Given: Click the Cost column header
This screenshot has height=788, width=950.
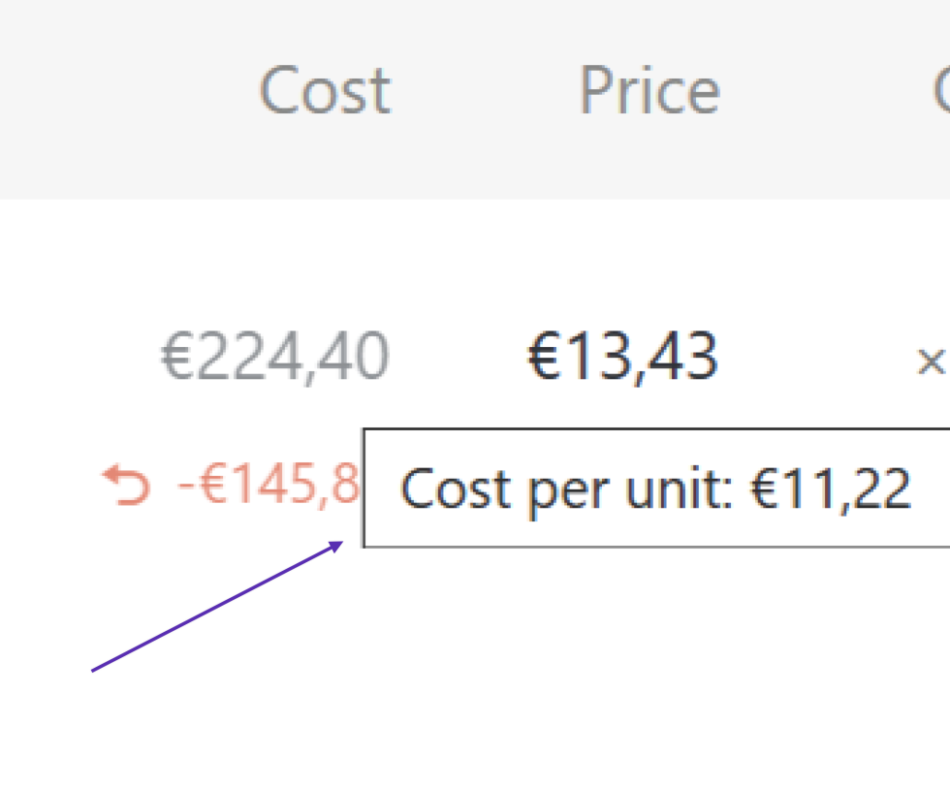Looking at the screenshot, I should [324, 91].
